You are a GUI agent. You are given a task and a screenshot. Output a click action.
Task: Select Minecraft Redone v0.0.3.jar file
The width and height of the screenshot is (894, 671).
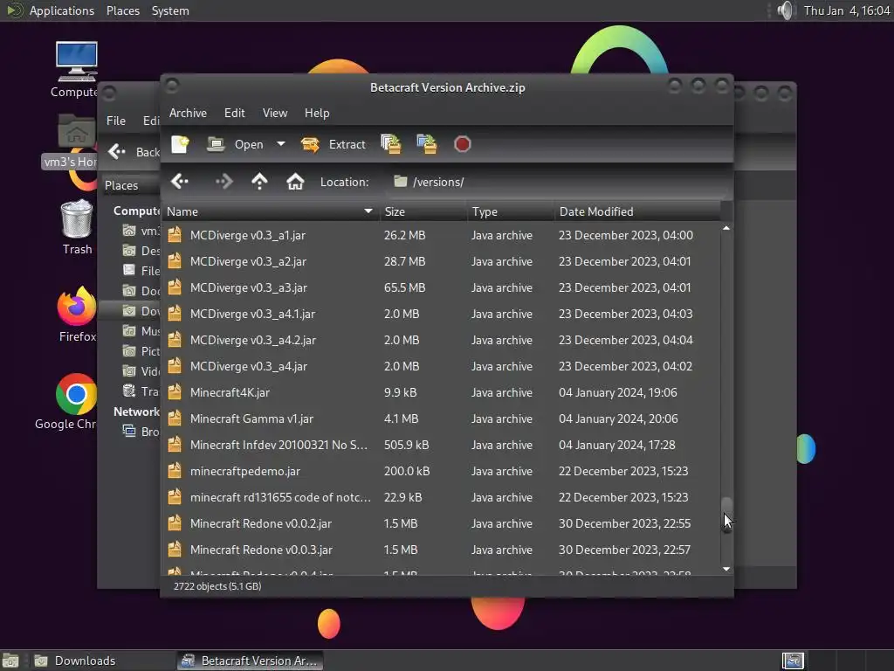coord(441,550)
